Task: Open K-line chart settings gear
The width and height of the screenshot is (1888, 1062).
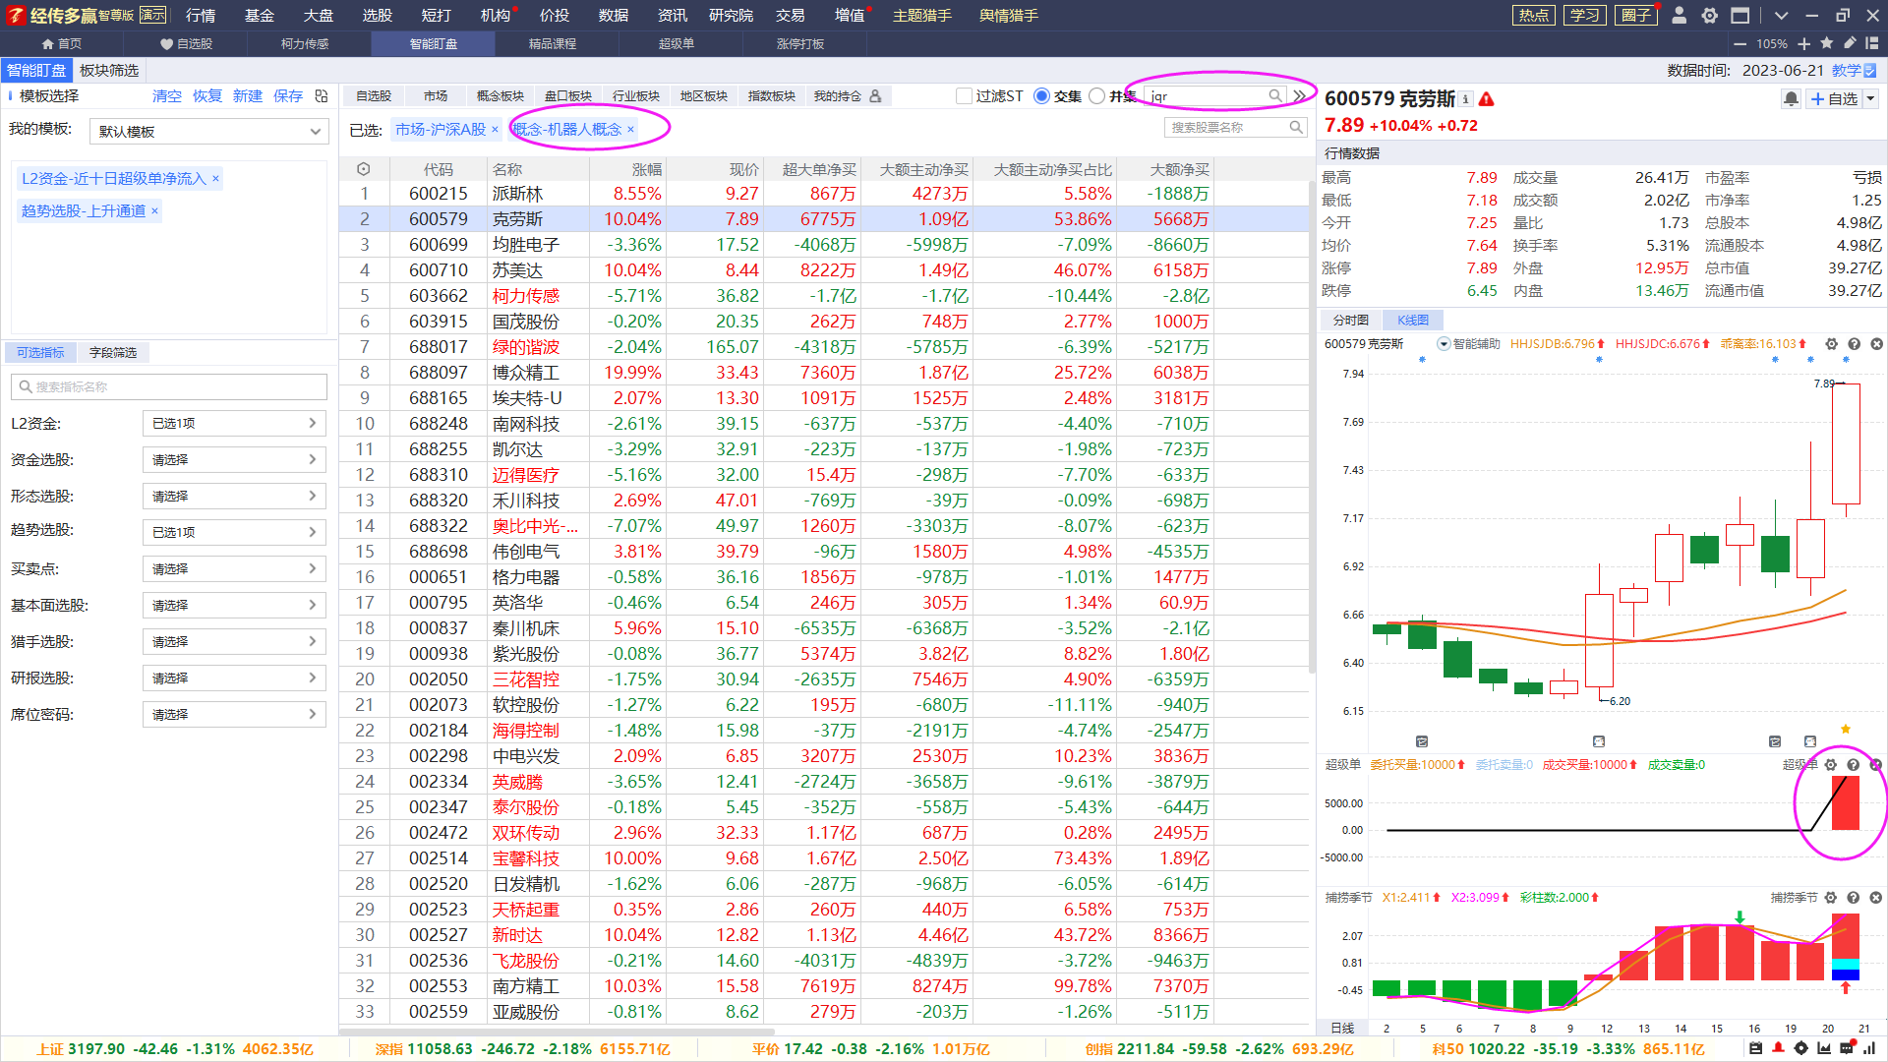Action: pyautogui.click(x=1831, y=343)
